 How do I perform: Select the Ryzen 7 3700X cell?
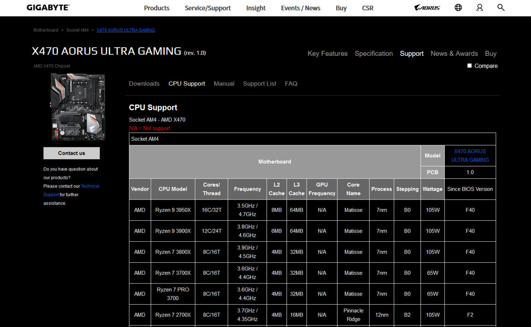coord(173,273)
